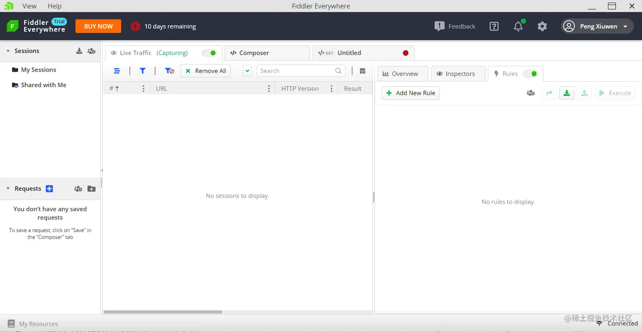Click the import sessions icon

(x=79, y=51)
